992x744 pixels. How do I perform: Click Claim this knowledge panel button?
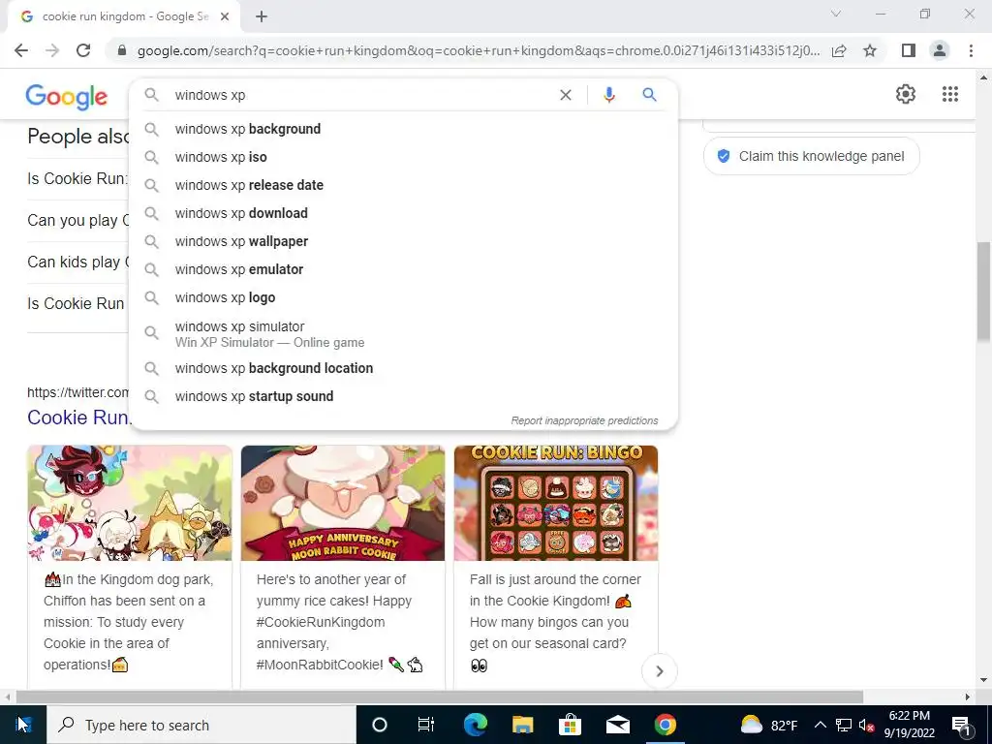(811, 156)
